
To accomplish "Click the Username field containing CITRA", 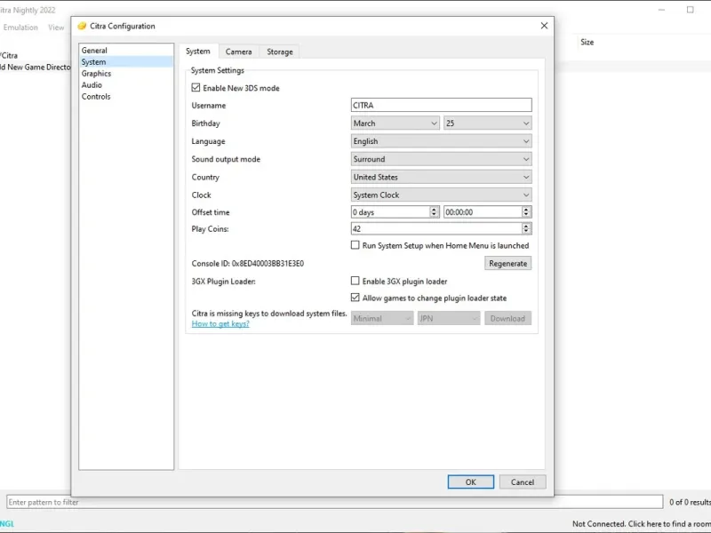I will [441, 105].
